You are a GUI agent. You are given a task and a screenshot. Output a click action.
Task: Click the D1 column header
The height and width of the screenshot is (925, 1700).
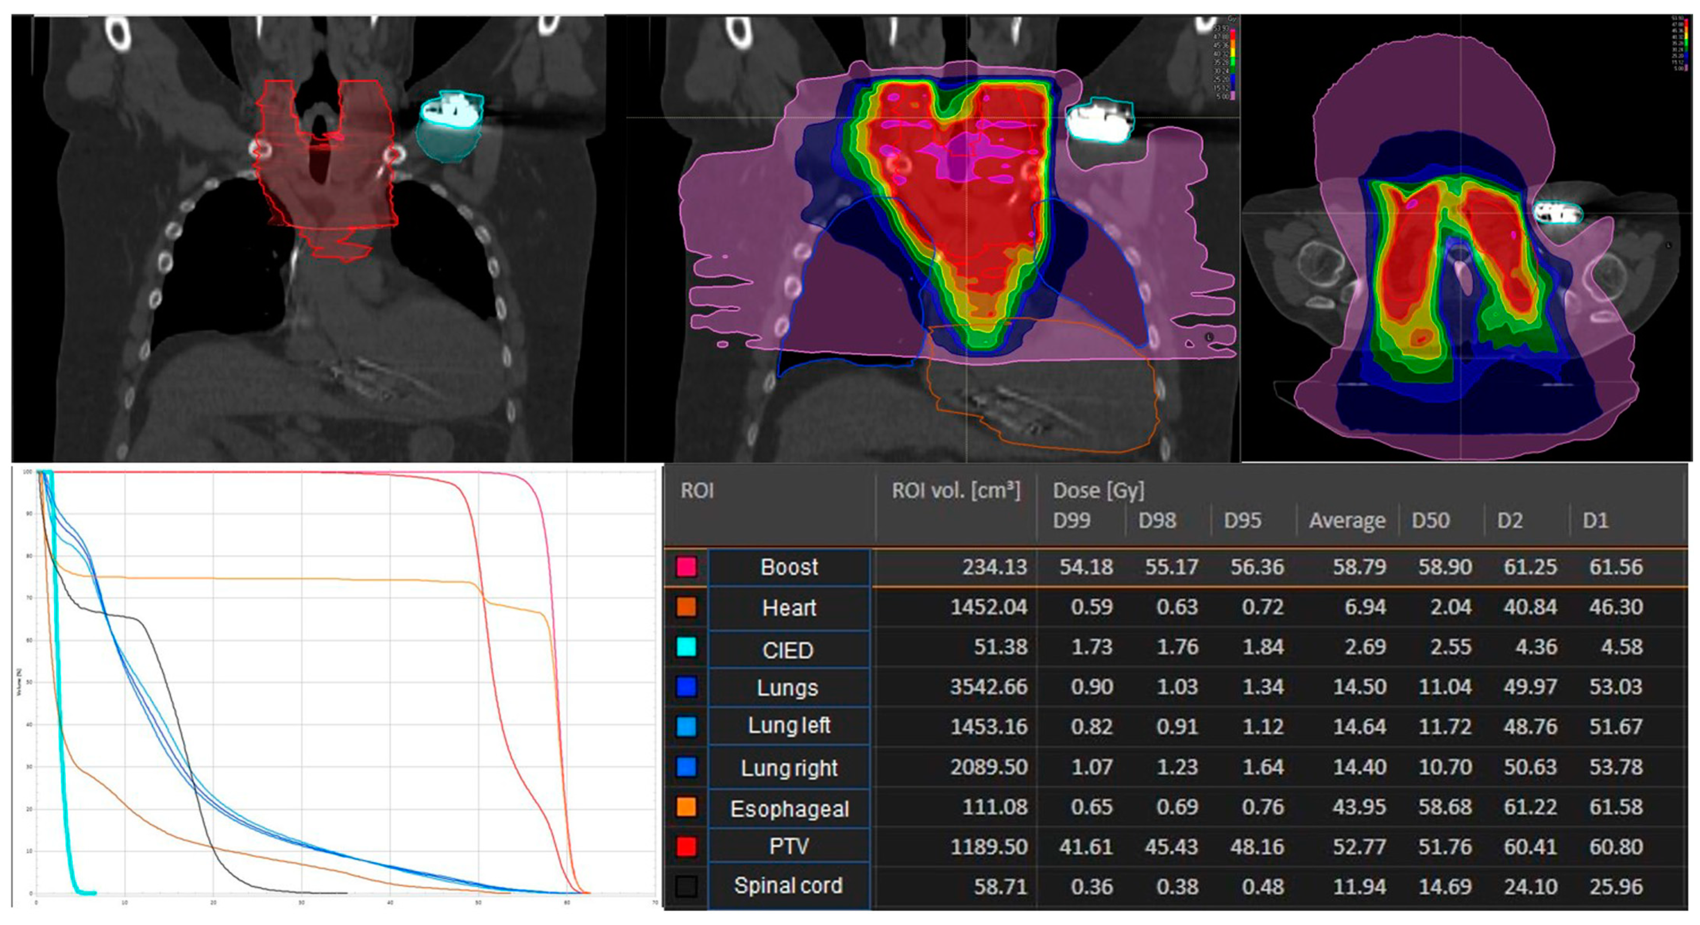[1595, 521]
